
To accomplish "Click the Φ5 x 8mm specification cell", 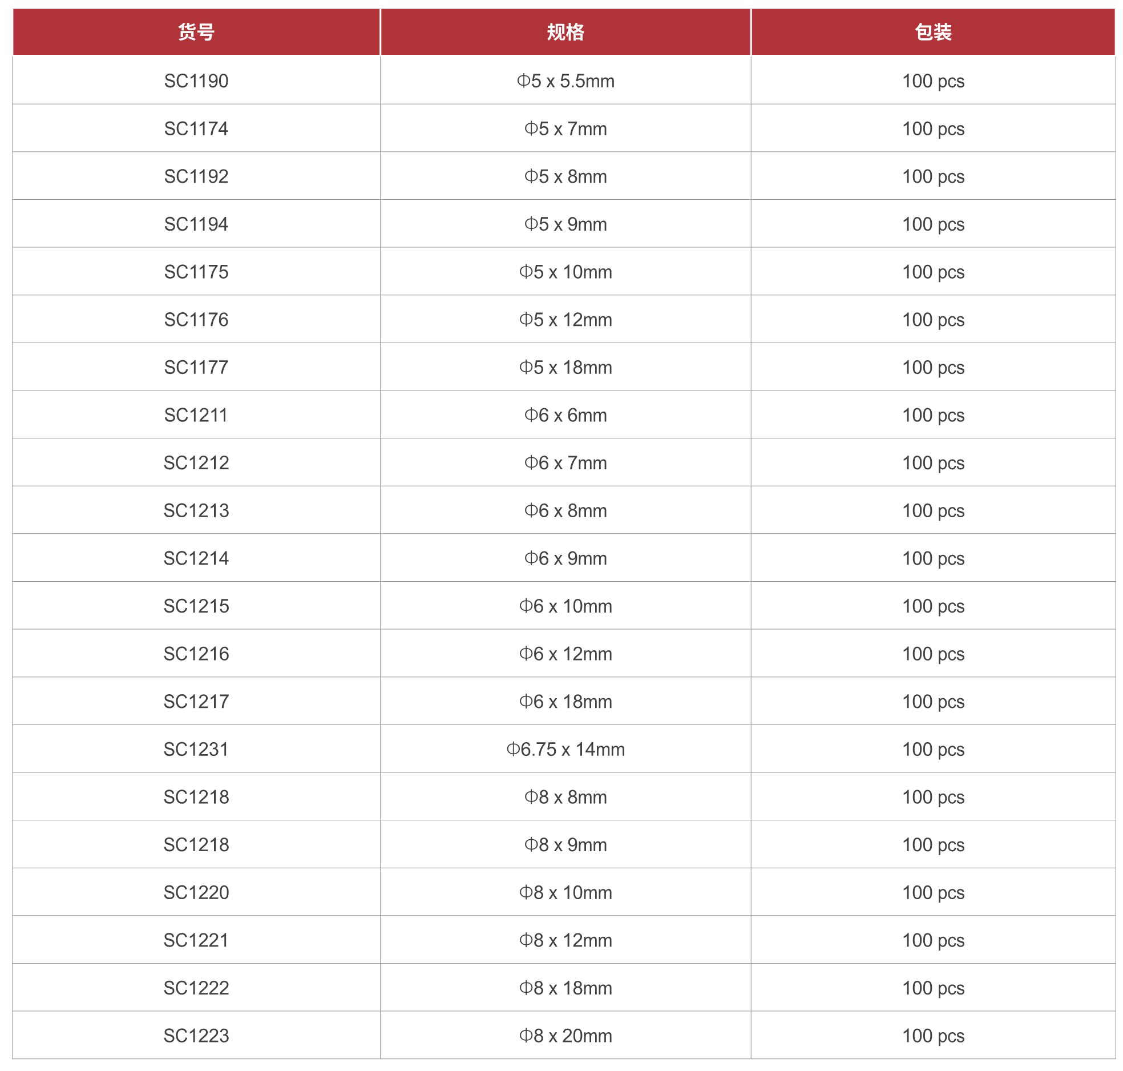I will pyautogui.click(x=565, y=176).
